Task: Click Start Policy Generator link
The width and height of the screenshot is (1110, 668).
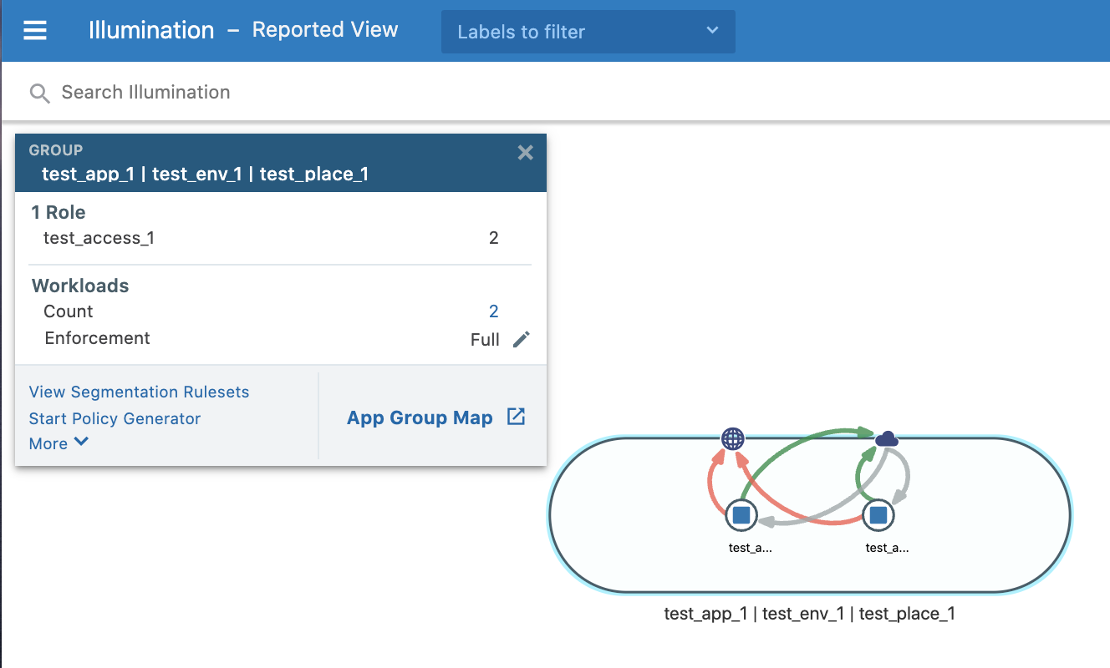Action: tap(115, 418)
